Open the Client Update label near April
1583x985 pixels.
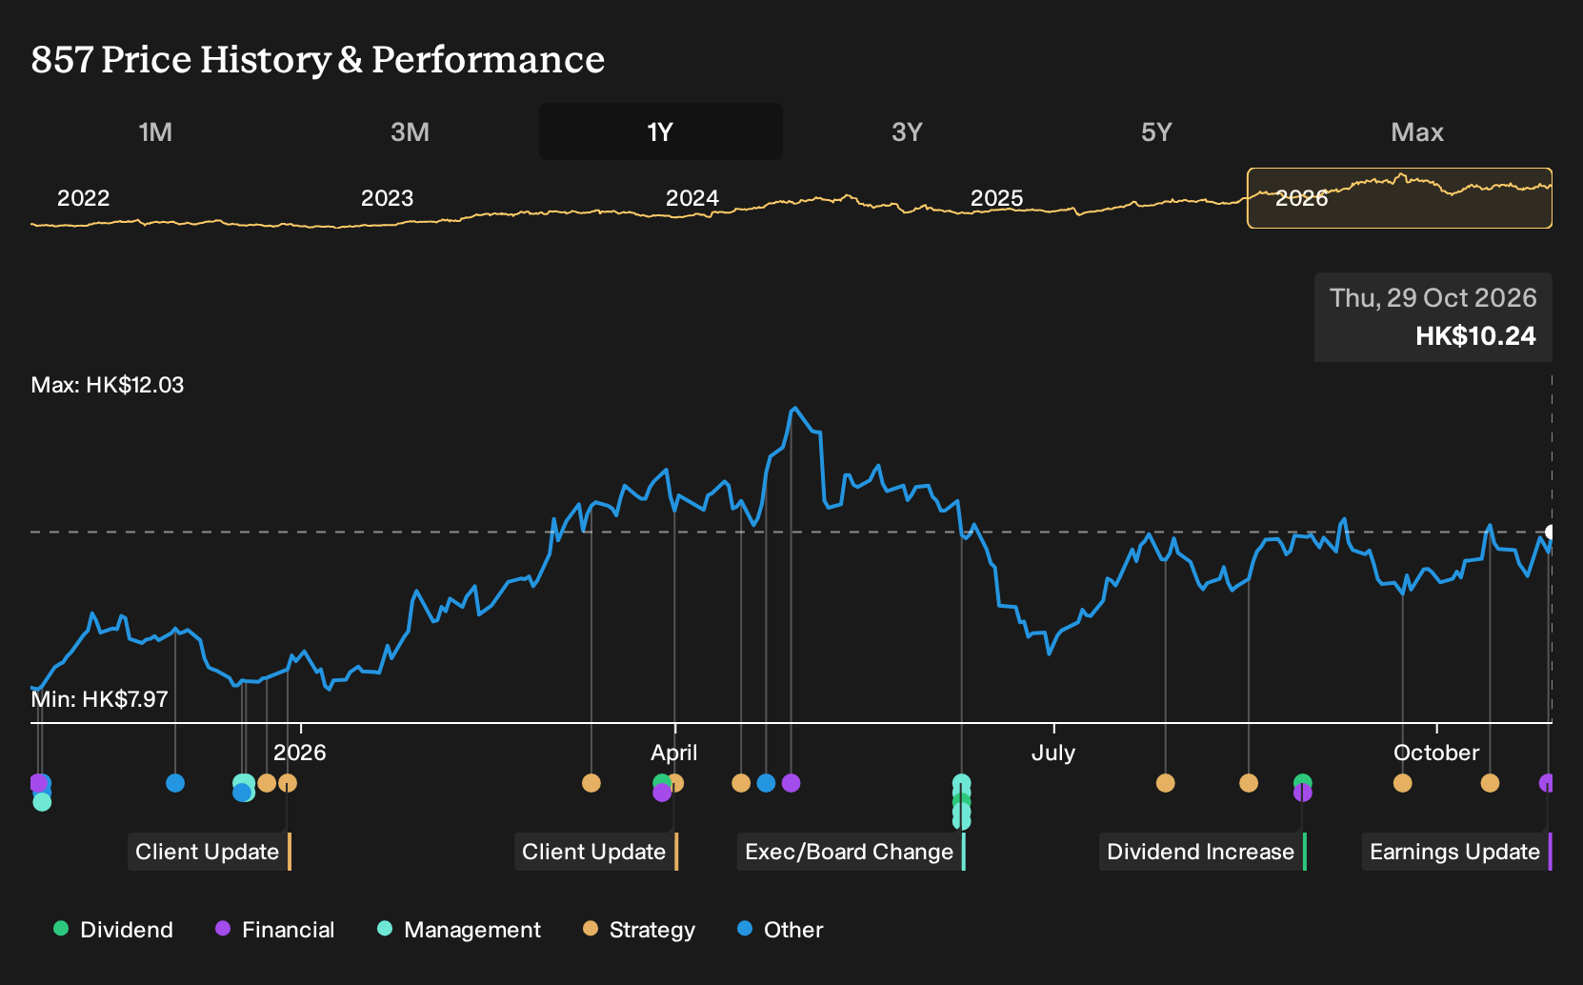tap(595, 852)
